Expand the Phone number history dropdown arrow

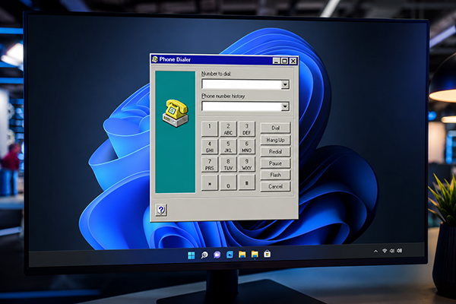(285, 106)
